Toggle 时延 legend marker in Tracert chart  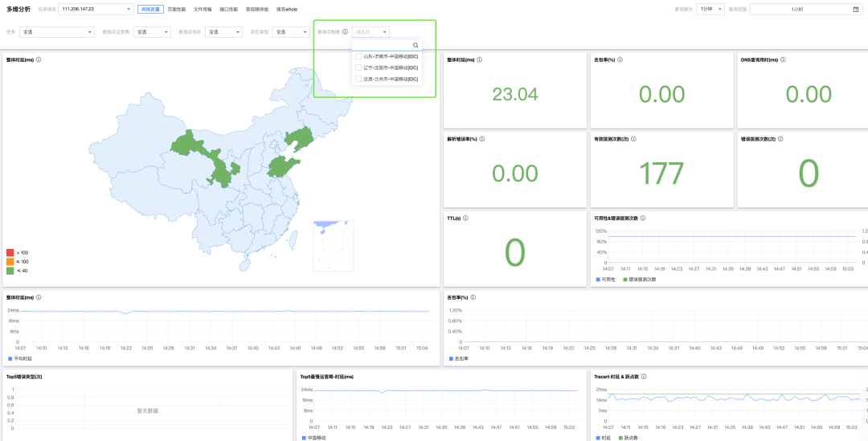[x=598, y=438]
